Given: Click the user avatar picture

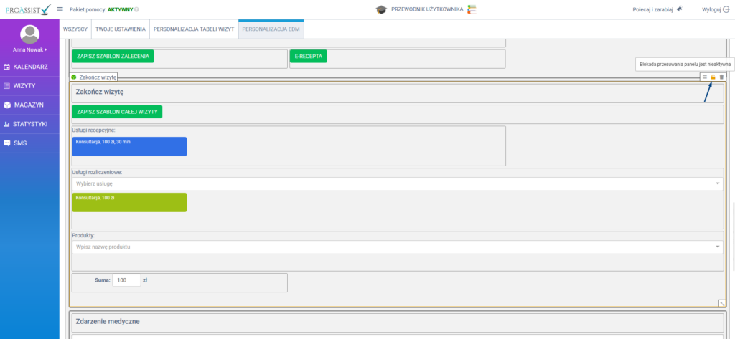Looking at the screenshot, I should tap(29, 34).
